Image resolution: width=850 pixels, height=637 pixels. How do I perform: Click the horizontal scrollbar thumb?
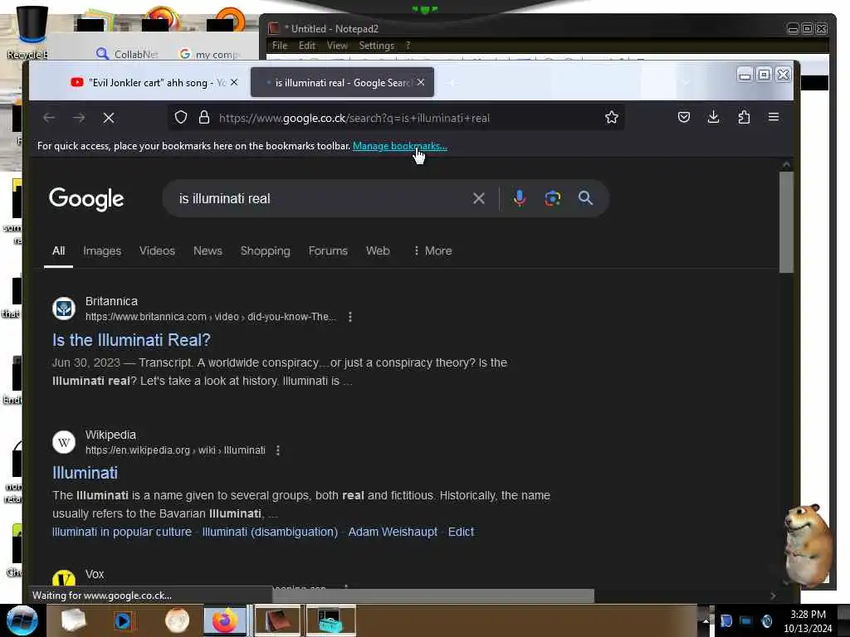point(433,596)
